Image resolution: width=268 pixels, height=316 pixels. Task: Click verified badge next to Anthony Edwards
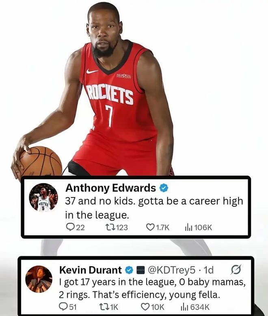164,188
